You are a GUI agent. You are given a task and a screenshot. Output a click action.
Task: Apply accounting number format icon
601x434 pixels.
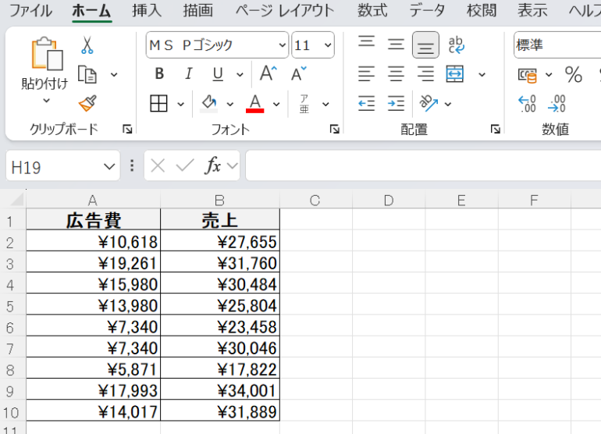(x=527, y=74)
